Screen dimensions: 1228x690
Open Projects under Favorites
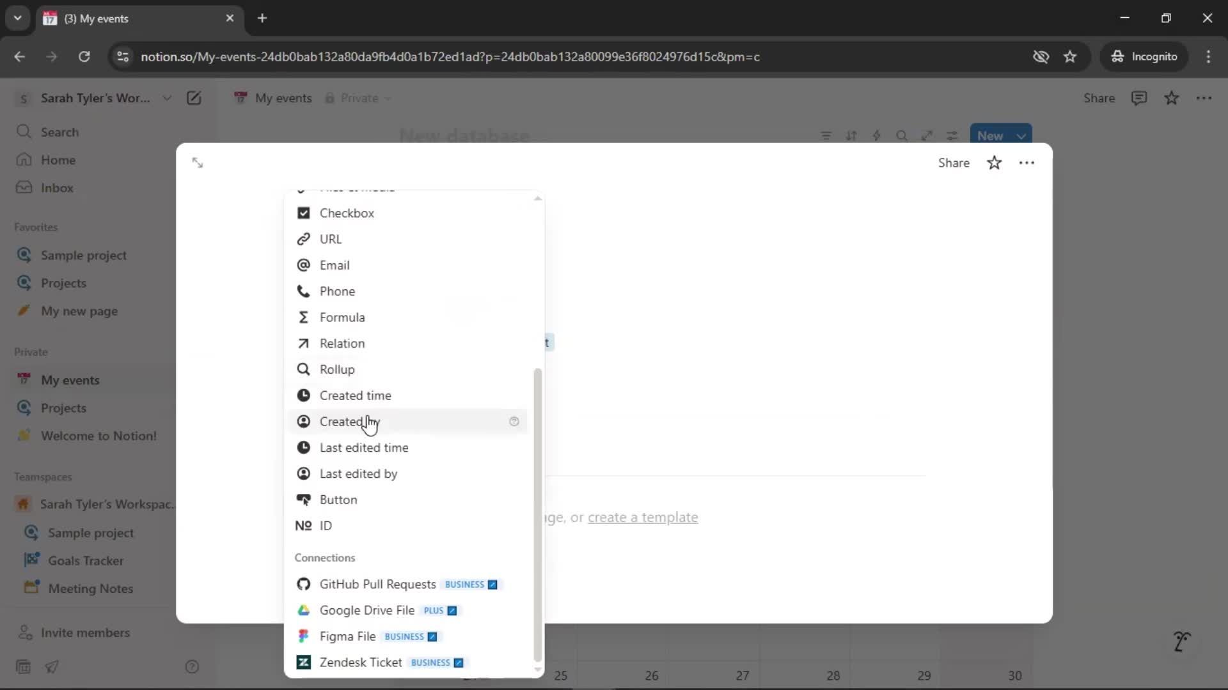[63, 283]
